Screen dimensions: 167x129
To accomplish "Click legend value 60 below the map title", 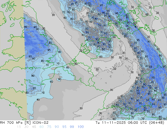I will tap(42, 127).
